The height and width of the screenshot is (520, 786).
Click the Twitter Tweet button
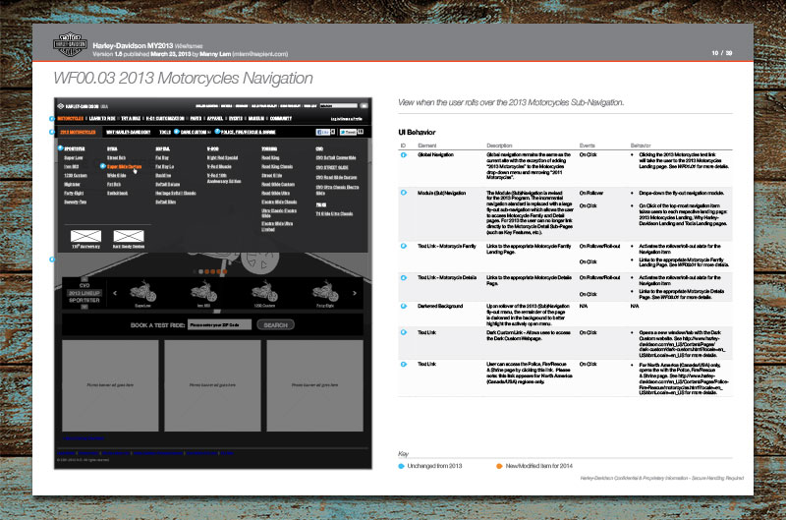point(348,132)
